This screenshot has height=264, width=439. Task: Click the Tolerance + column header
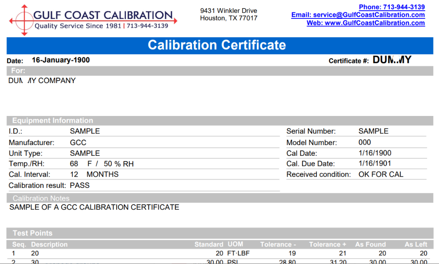(x=328, y=244)
